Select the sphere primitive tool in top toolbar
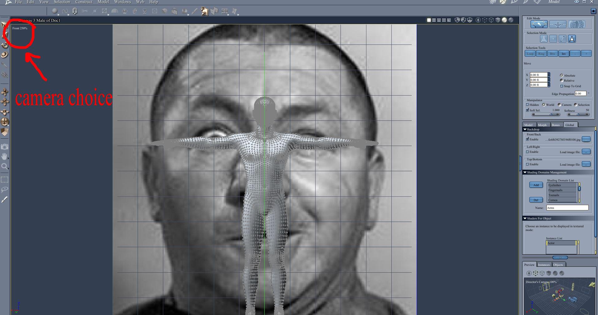The image size is (598, 315). pyautogui.click(x=55, y=11)
